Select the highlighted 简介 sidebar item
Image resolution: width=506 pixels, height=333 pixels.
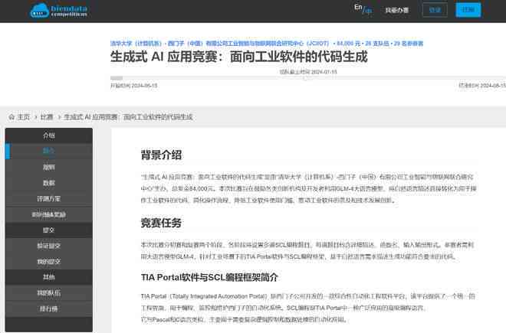[x=49, y=151]
